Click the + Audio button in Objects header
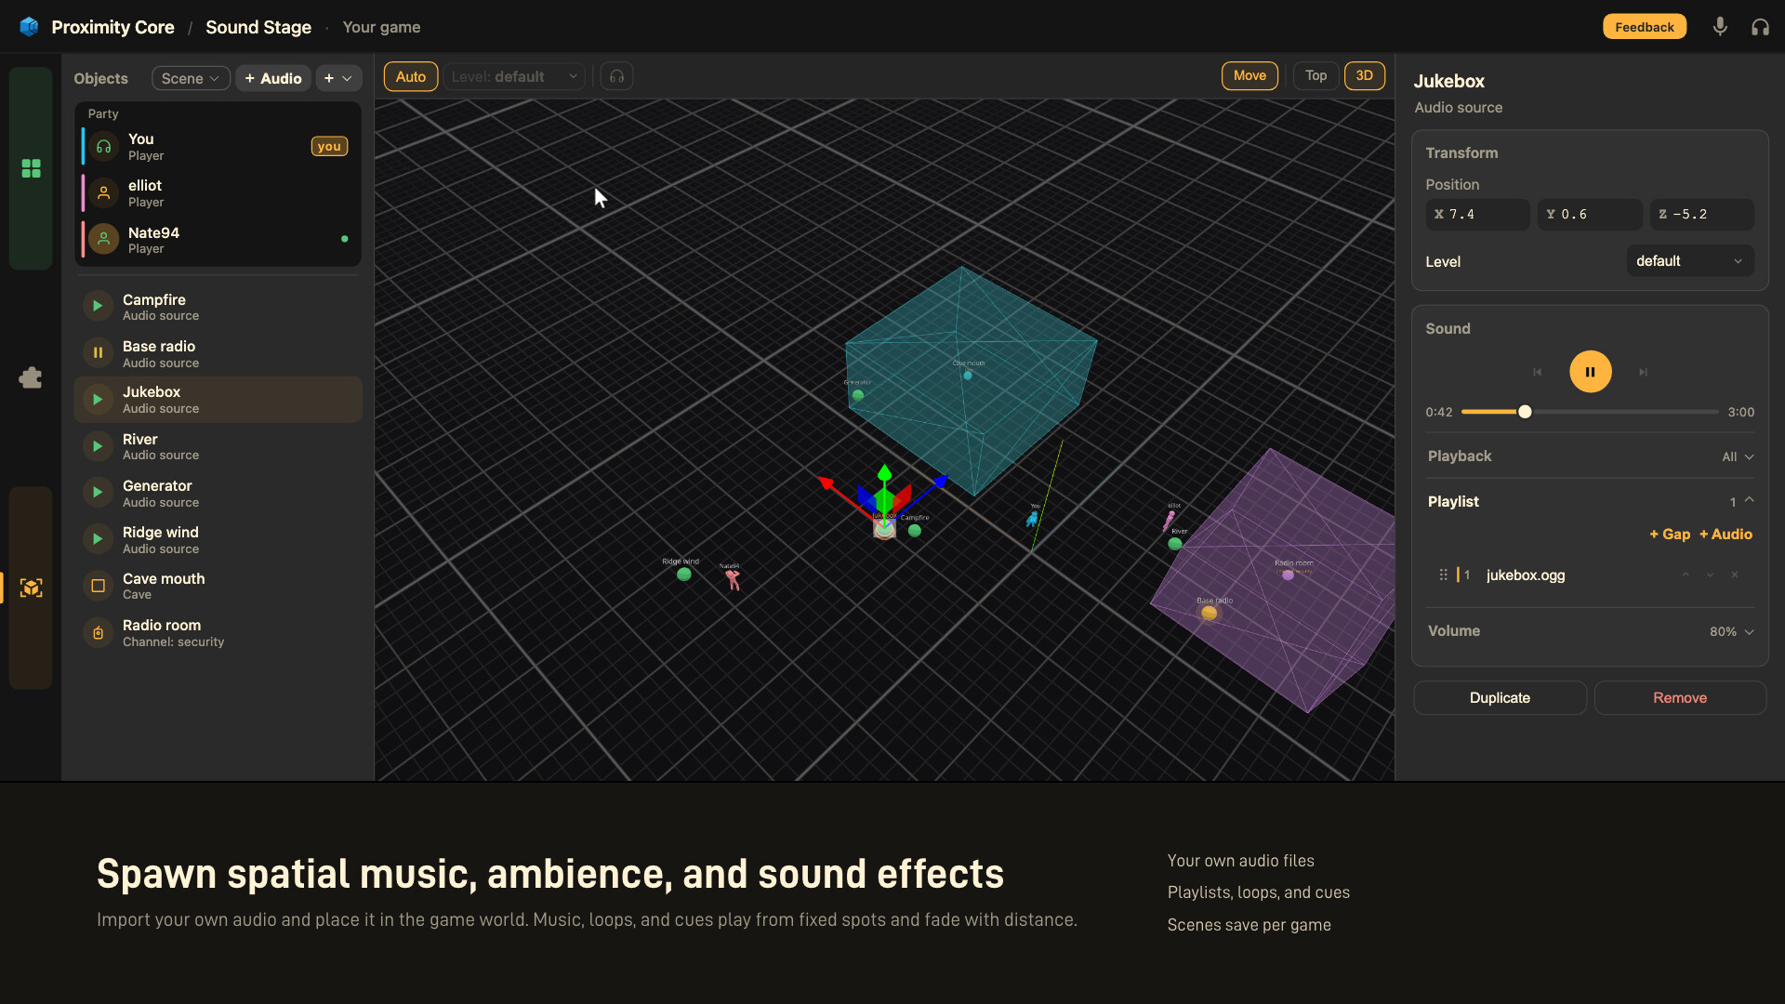This screenshot has height=1004, width=1785. tap(273, 78)
